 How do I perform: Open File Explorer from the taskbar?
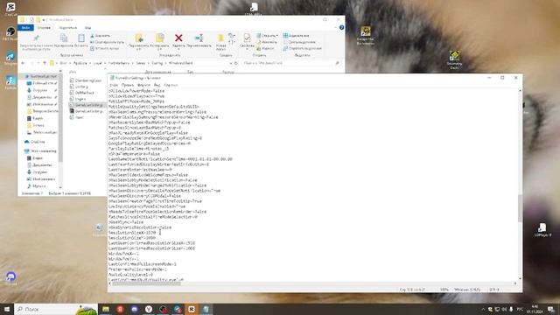pos(106,309)
